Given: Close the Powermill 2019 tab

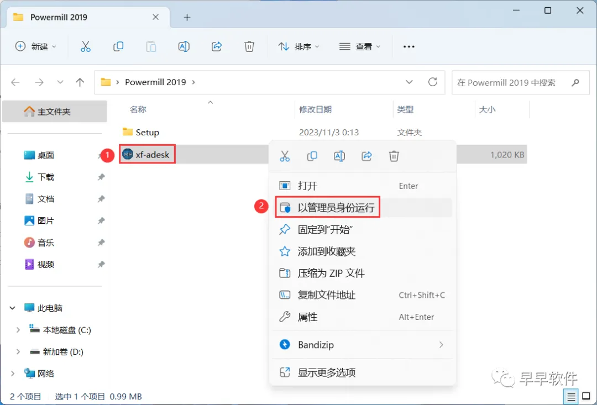Looking at the screenshot, I should (155, 17).
